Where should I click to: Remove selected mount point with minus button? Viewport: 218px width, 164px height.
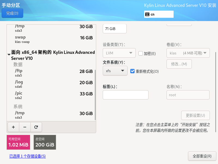[x=25, y=127]
